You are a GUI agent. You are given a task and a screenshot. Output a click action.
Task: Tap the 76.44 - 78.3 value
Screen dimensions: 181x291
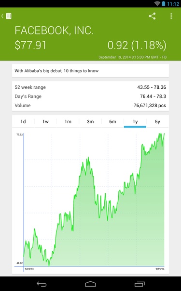coord(153,97)
